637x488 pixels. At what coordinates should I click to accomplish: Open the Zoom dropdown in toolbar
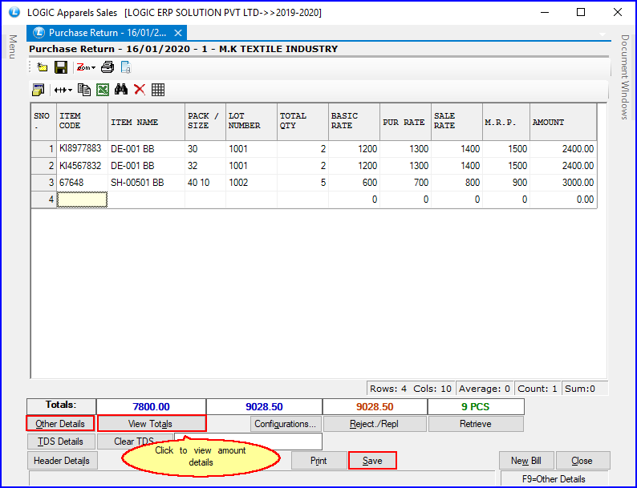[x=86, y=67]
